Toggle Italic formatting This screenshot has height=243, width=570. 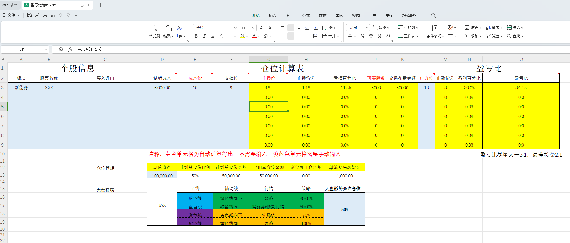click(x=204, y=36)
